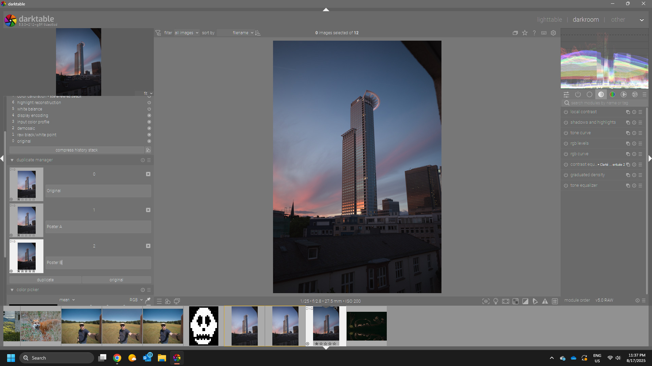Click the duplicate button
This screenshot has height=366, width=652.
45,280
